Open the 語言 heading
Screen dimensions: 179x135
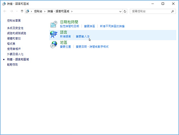pos(64,32)
